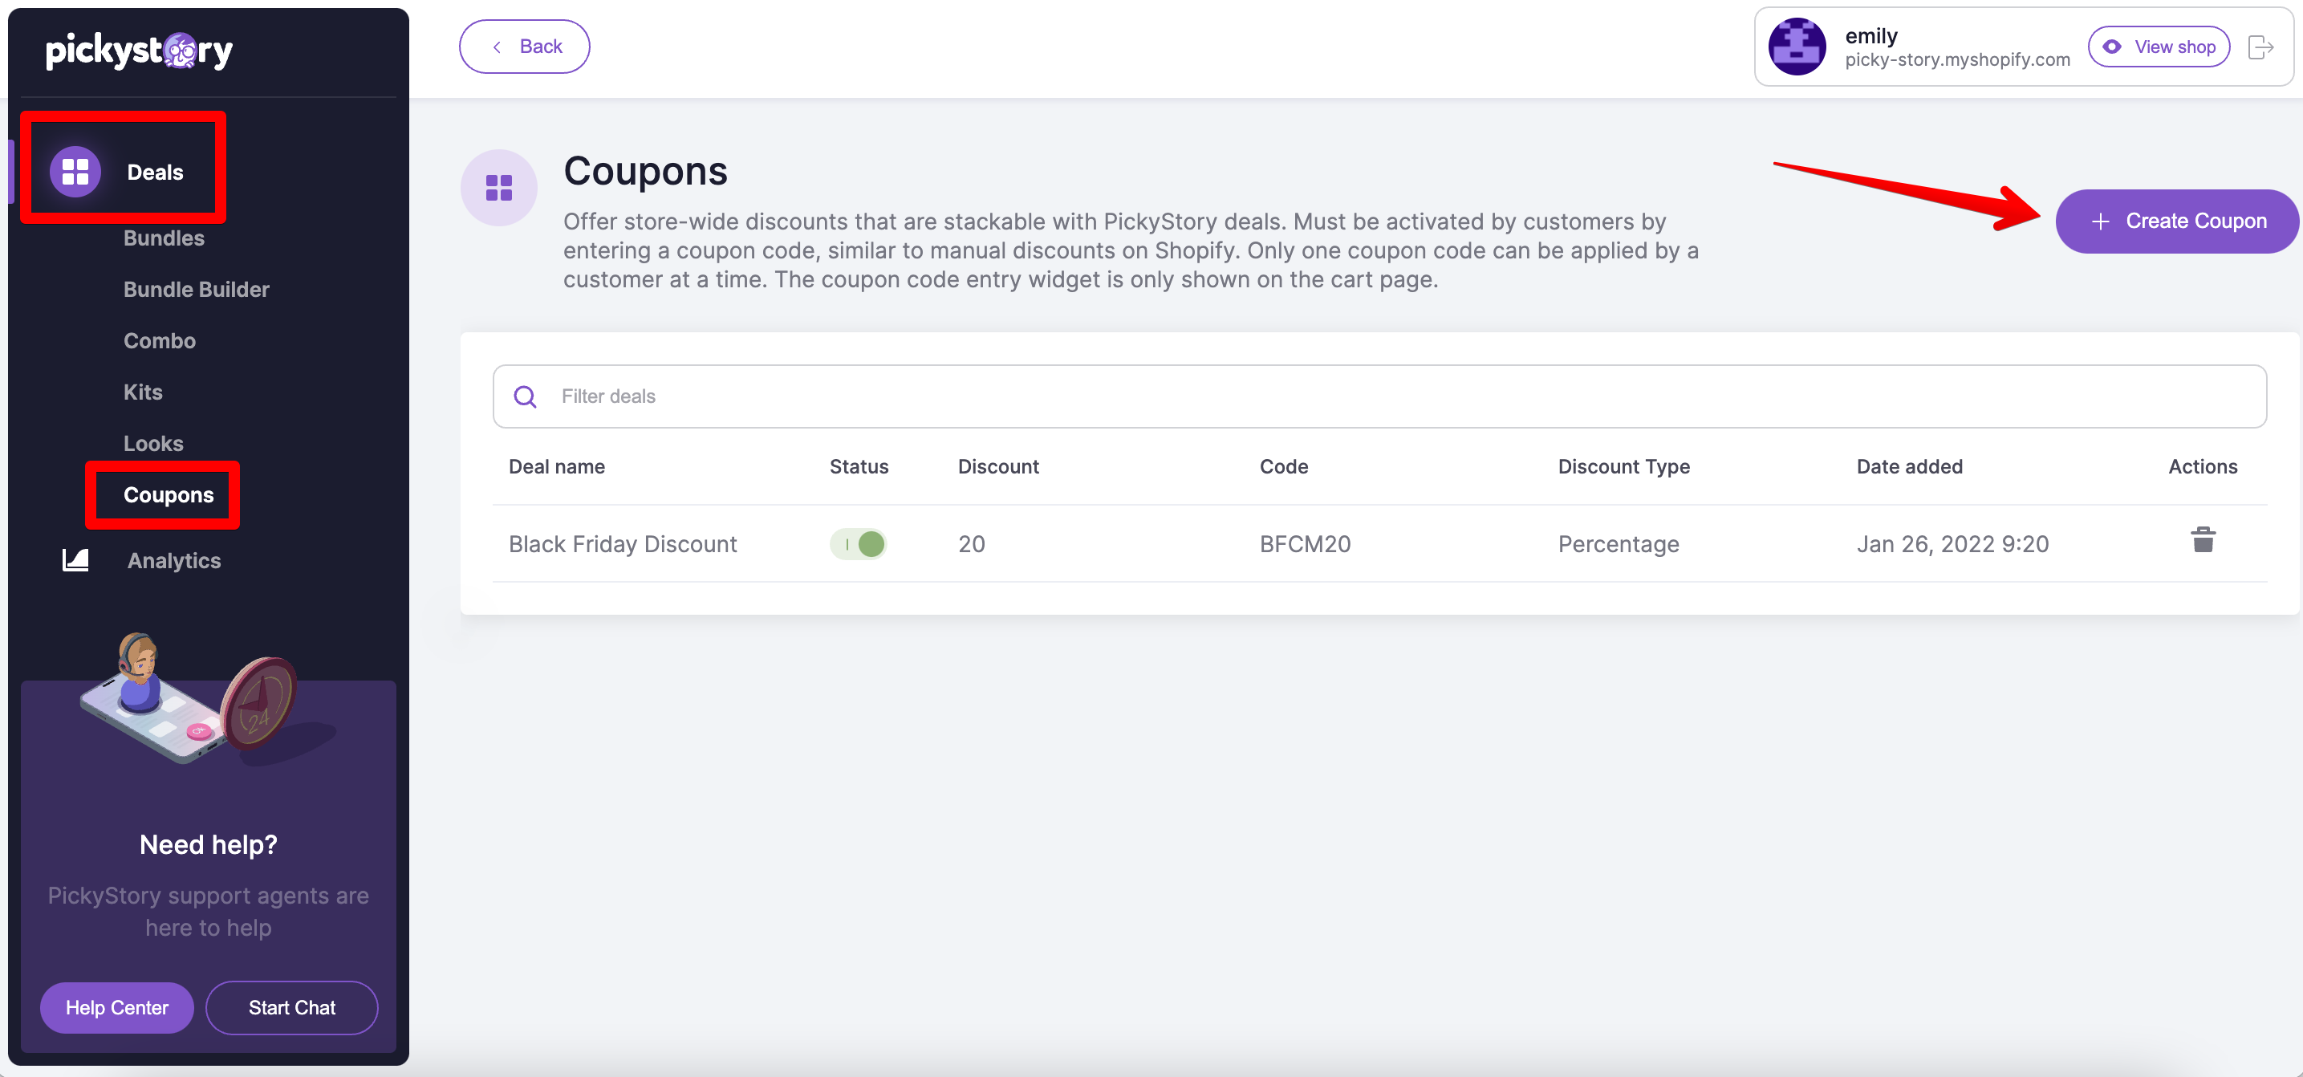Click the View shop button
Viewport: 2303px width, 1077px height.
pyautogui.click(x=2159, y=47)
